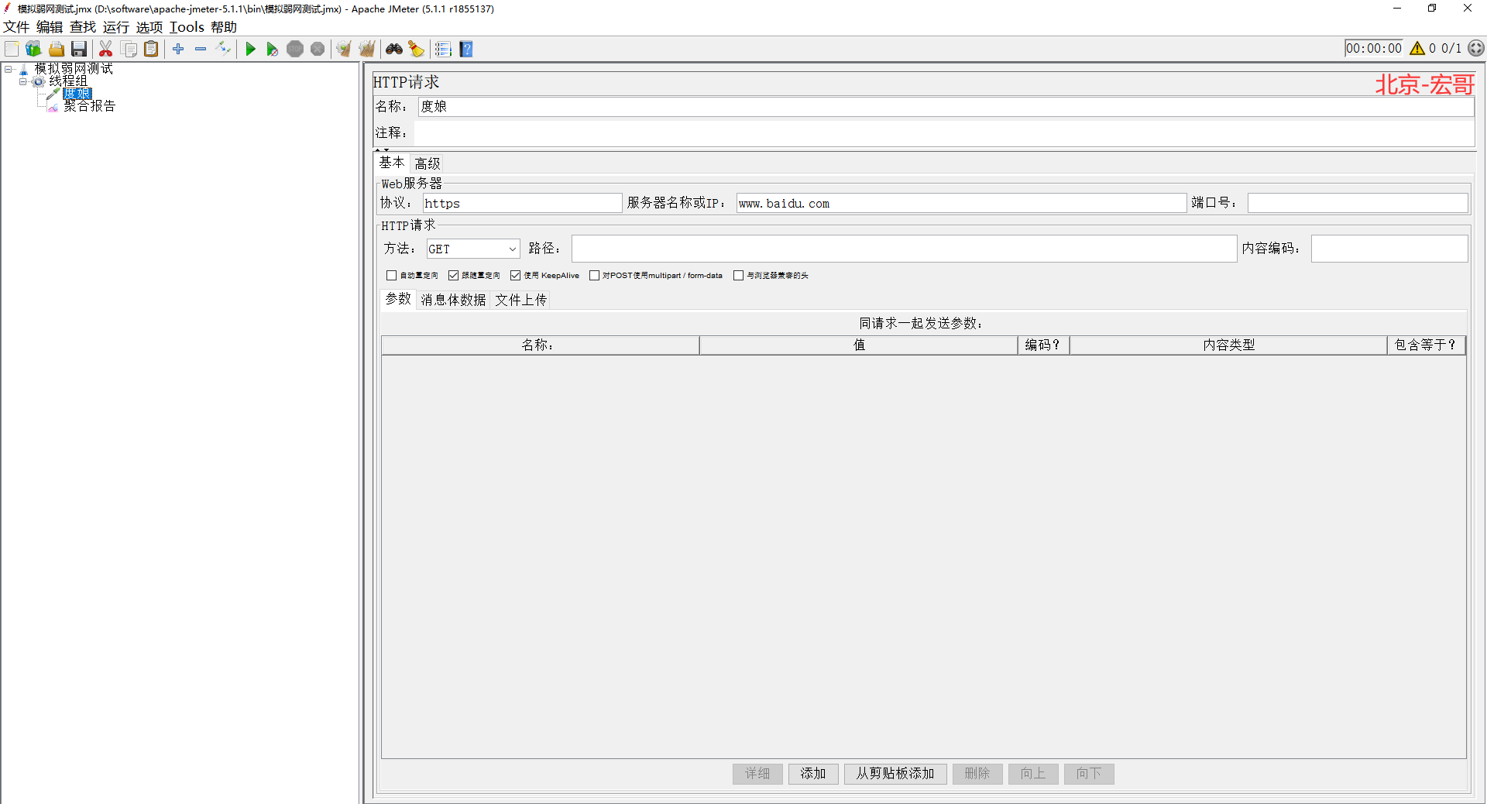Switch to the 高级 tab
Image resolution: width=1487 pixels, height=804 pixels.
coord(427,163)
